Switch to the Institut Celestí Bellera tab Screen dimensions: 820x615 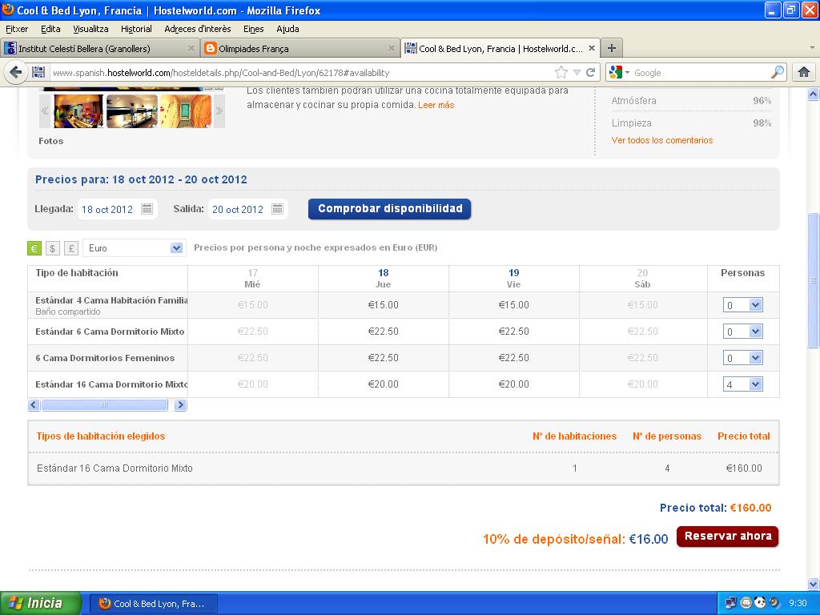pos(100,48)
